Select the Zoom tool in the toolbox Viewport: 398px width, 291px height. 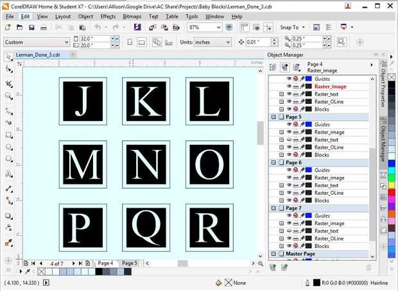[9, 96]
